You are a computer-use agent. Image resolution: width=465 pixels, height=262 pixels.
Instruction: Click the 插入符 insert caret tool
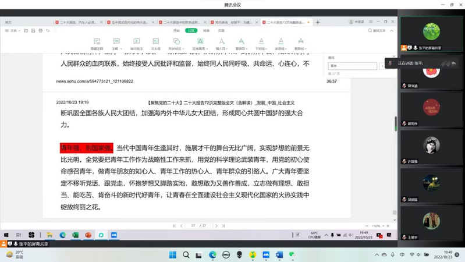pyautogui.click(x=221, y=44)
